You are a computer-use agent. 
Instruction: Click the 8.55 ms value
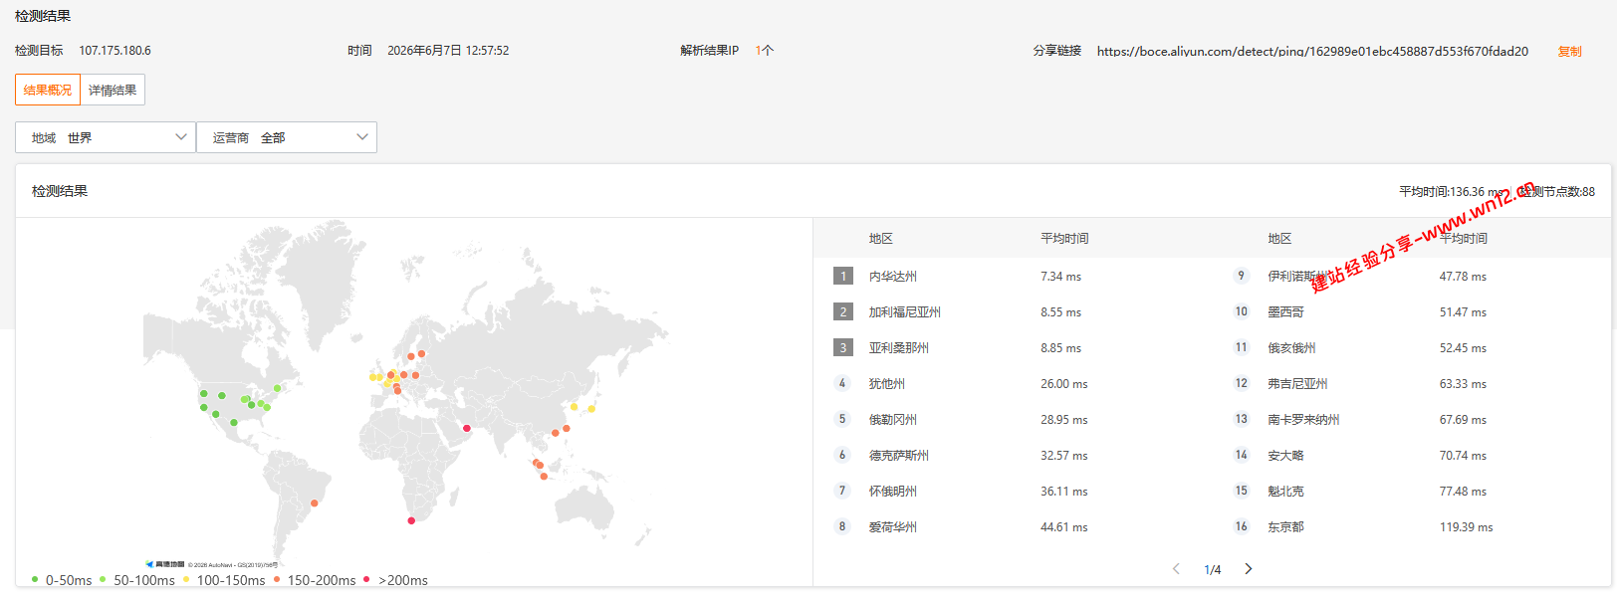[1060, 312]
